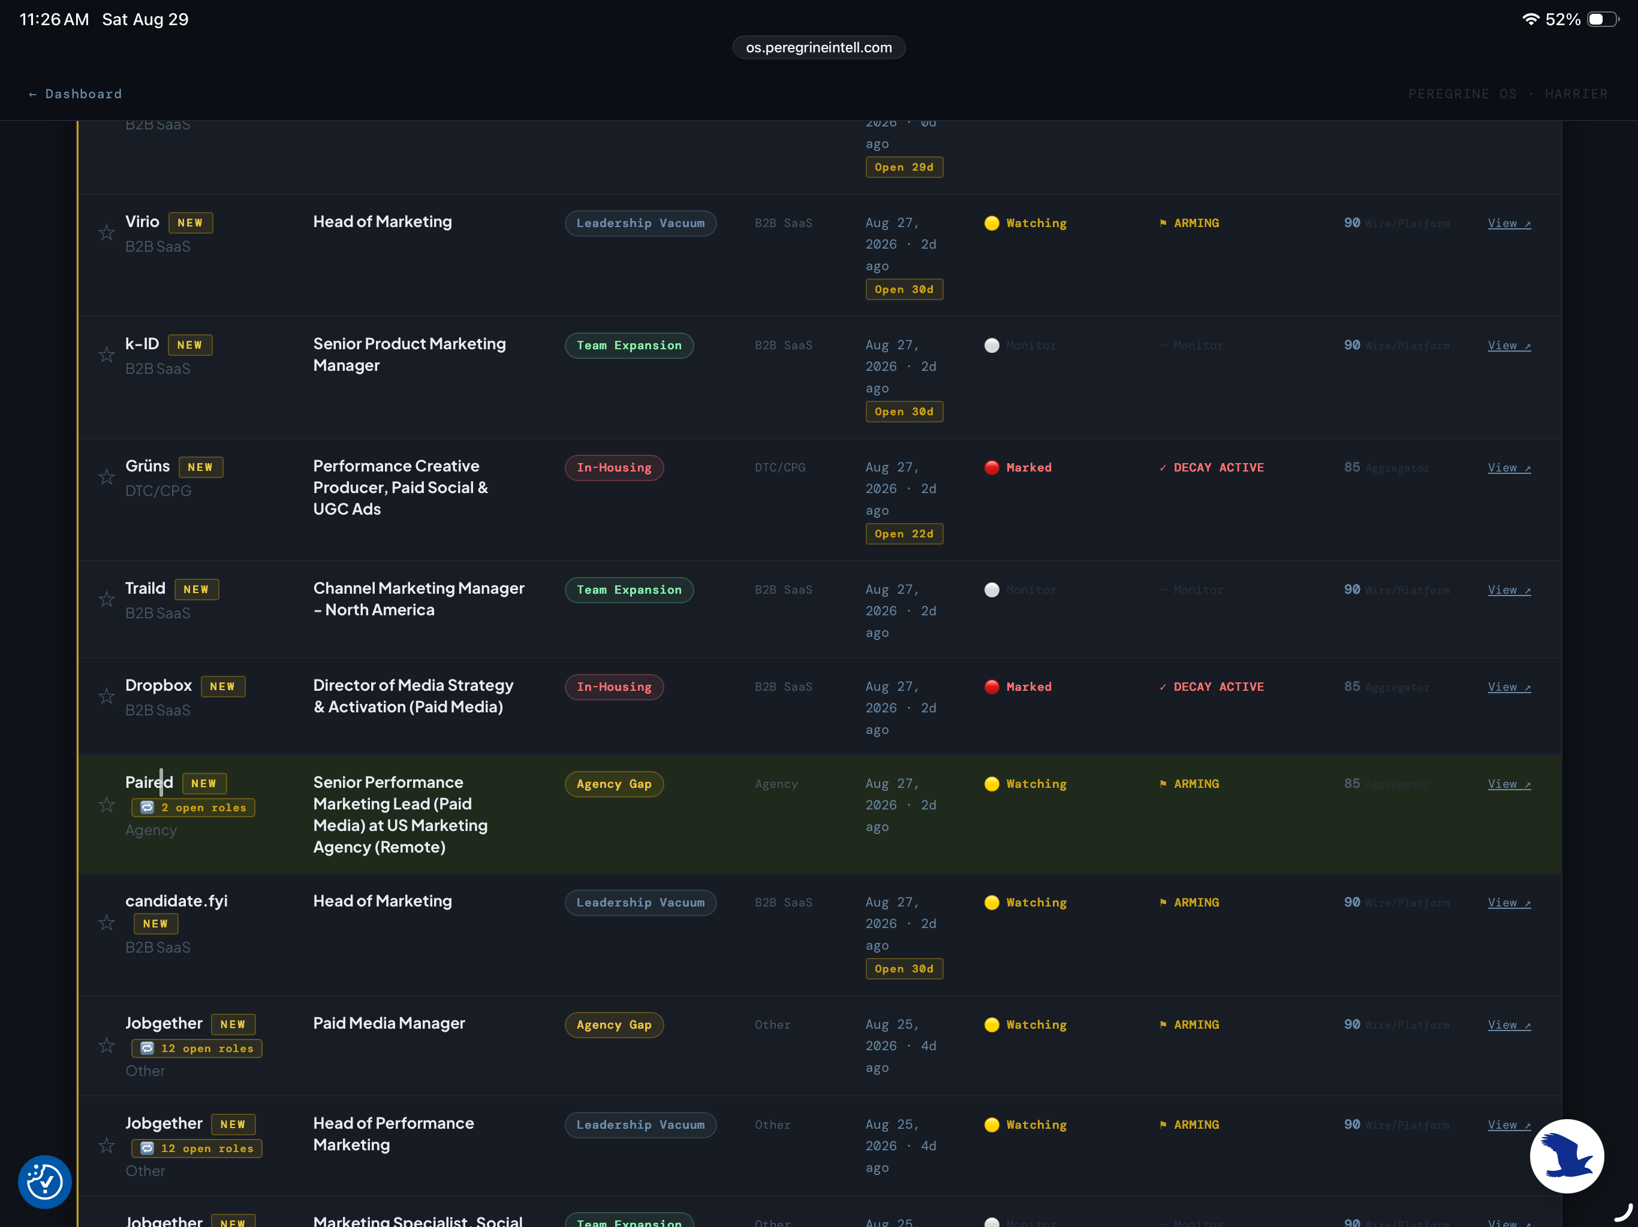Select 'Paid Media Manager' role title
Screen dimensions: 1638x1227
coord(389,1023)
